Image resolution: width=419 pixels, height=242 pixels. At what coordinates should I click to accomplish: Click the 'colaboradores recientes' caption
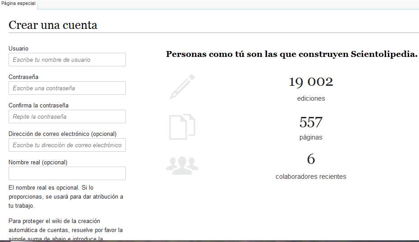pos(311,177)
